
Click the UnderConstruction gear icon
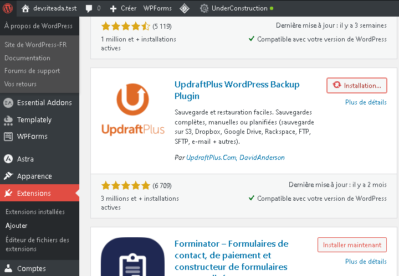204,8
